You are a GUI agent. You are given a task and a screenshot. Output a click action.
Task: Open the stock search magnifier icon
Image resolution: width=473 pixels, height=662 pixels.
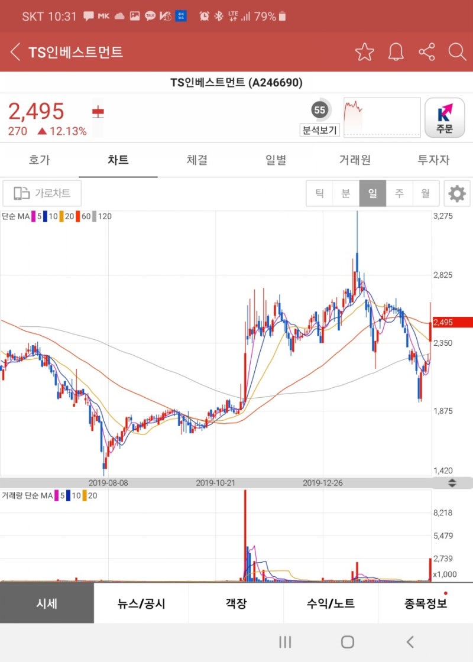[x=457, y=52]
